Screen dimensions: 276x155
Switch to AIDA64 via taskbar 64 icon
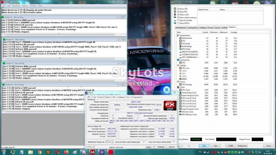coord(93,152)
